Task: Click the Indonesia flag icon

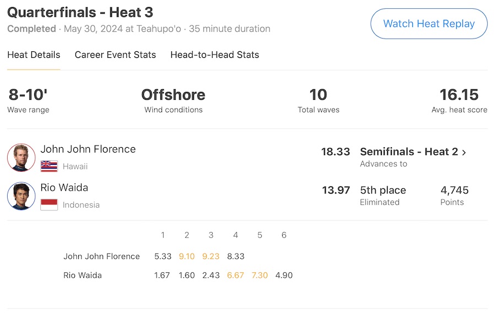Action: pos(49,204)
